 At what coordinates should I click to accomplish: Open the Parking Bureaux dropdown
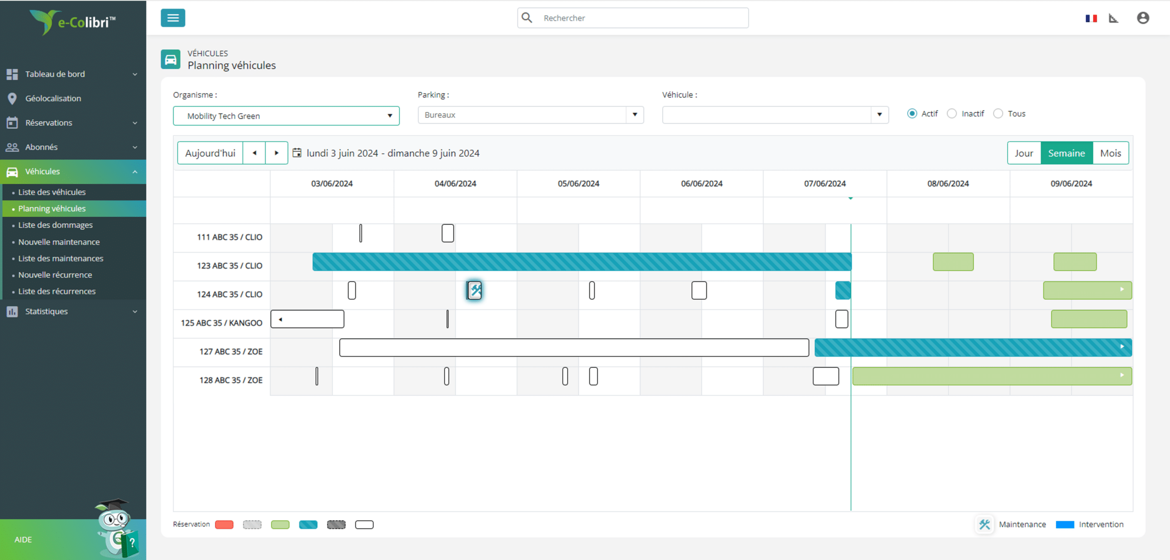click(x=531, y=115)
